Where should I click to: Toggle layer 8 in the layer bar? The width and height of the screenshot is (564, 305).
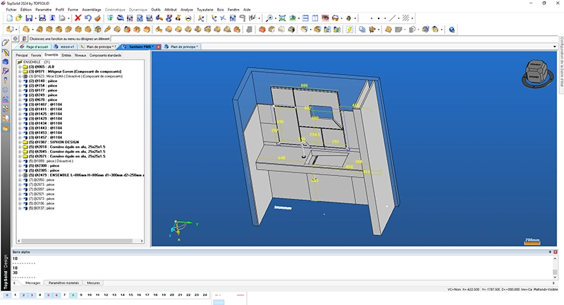[74, 295]
